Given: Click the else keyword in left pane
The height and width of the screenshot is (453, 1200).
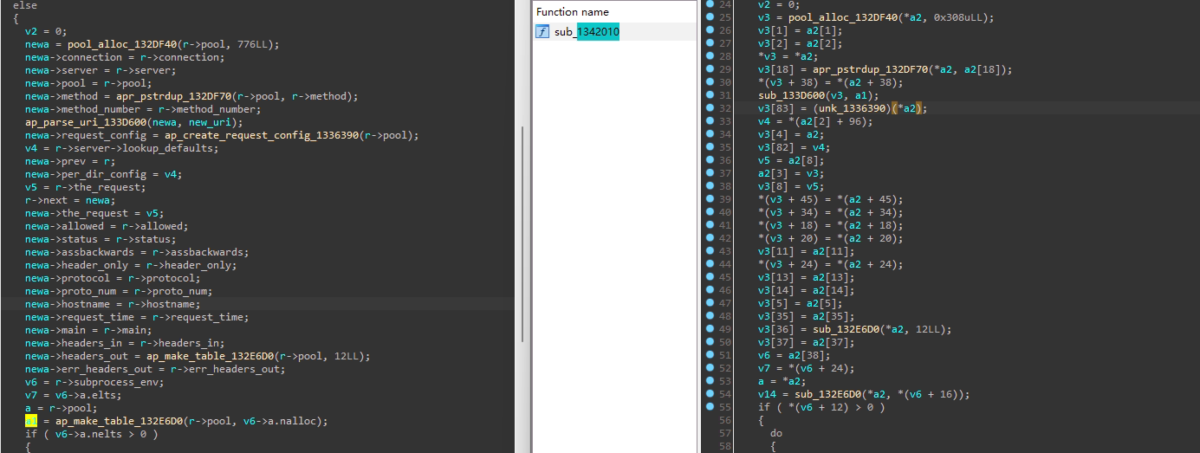Looking at the screenshot, I should [x=25, y=5].
